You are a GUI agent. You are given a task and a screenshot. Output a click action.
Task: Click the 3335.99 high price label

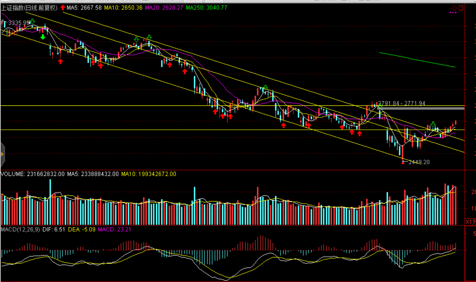click(19, 23)
